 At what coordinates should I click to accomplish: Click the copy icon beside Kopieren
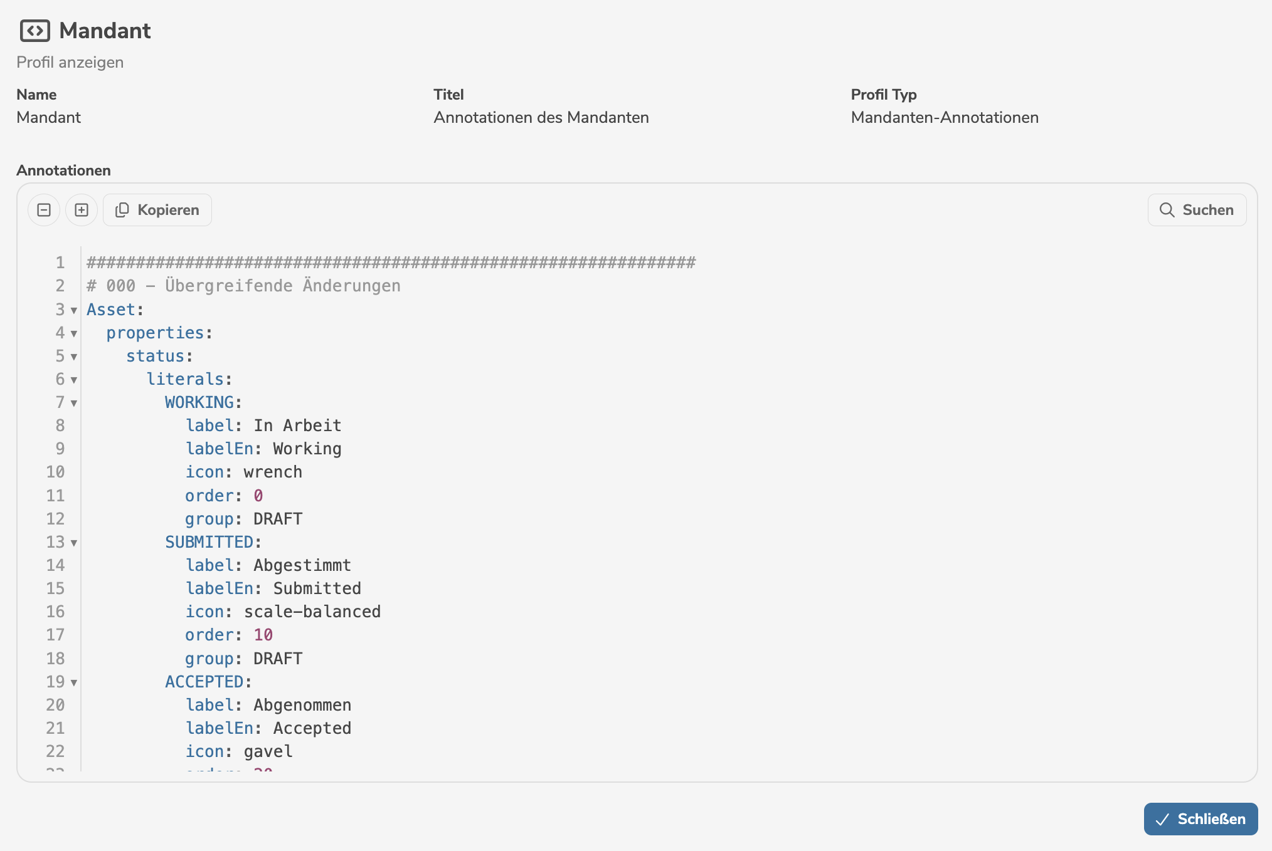(x=122, y=210)
